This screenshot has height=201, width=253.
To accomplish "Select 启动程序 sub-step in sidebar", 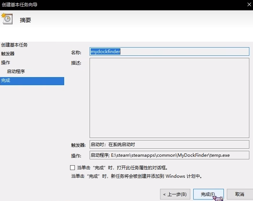I will [16, 72].
